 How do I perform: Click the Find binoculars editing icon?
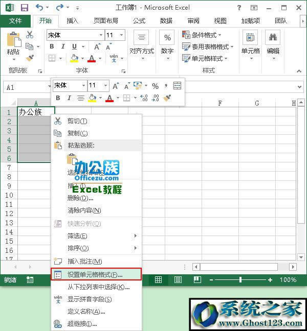coord(273,37)
